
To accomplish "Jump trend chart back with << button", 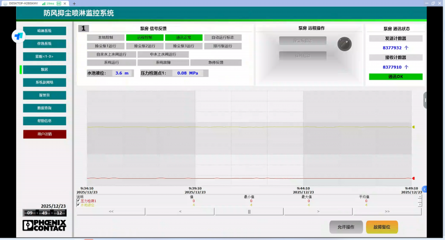I will tap(111, 212).
